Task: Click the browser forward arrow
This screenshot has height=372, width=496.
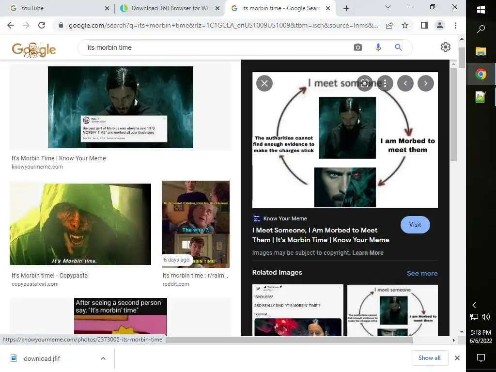Action: point(26,25)
